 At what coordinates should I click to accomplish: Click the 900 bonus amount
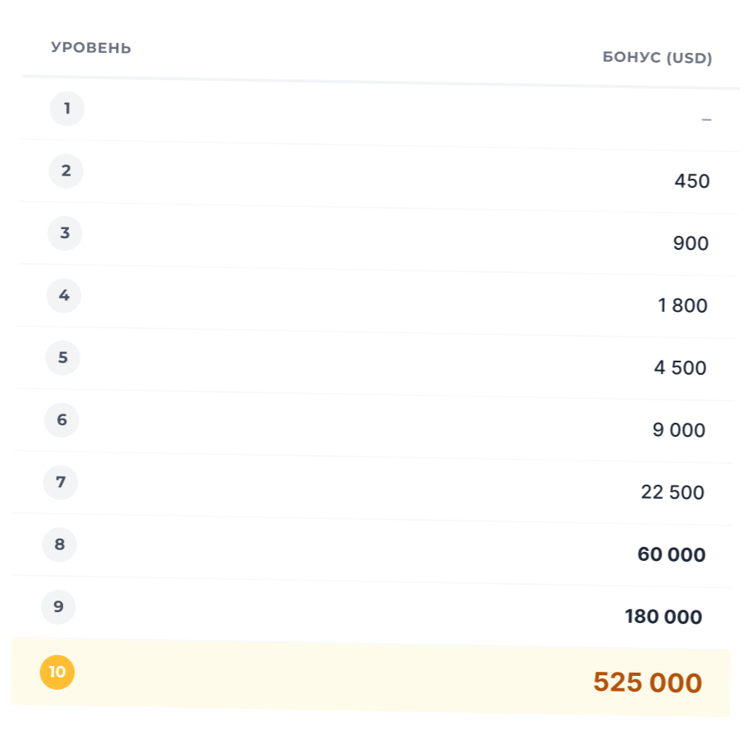tap(691, 243)
